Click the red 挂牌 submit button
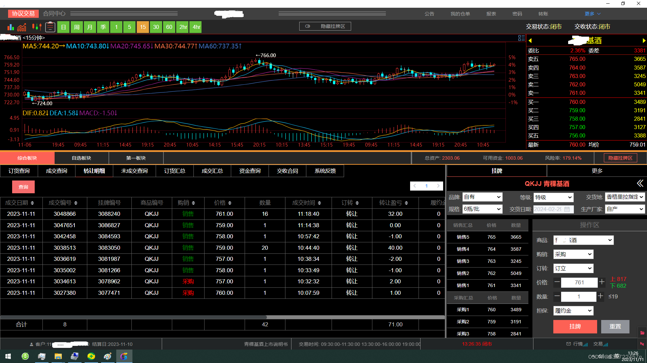647x363 pixels. click(x=575, y=326)
